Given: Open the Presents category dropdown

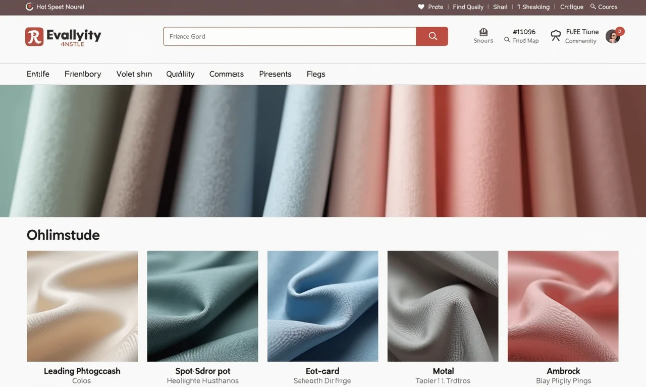Looking at the screenshot, I should coord(275,74).
